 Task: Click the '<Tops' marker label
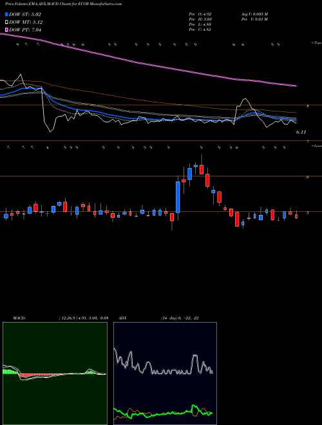tap(316, 43)
